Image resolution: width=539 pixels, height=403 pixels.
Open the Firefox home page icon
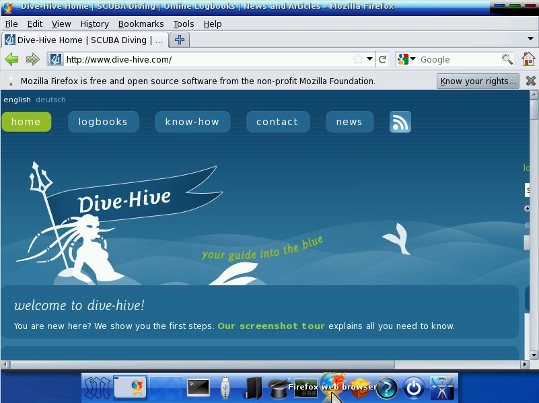point(528,59)
